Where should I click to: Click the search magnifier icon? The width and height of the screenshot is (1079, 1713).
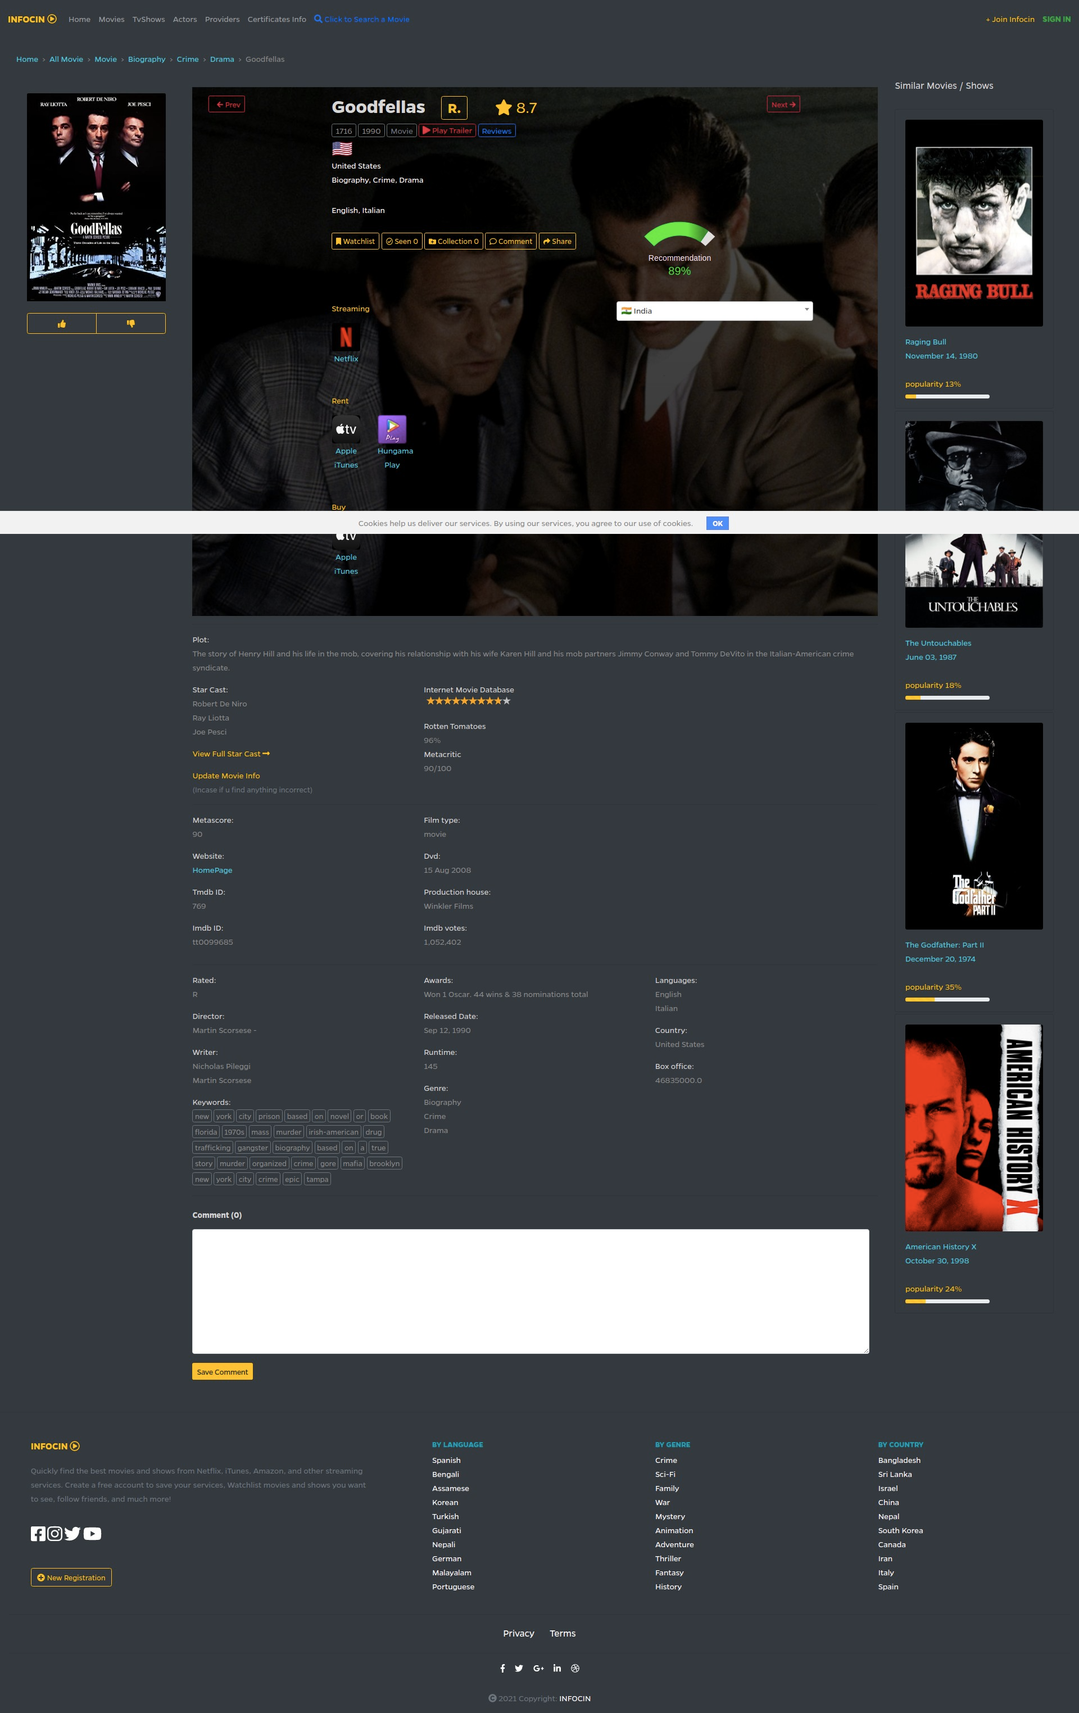click(x=318, y=19)
